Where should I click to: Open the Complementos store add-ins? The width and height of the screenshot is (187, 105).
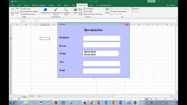(45, 11)
